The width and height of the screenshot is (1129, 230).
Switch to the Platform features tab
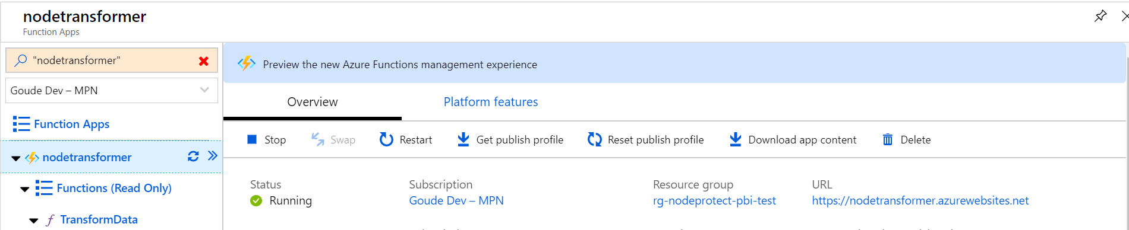pos(491,102)
